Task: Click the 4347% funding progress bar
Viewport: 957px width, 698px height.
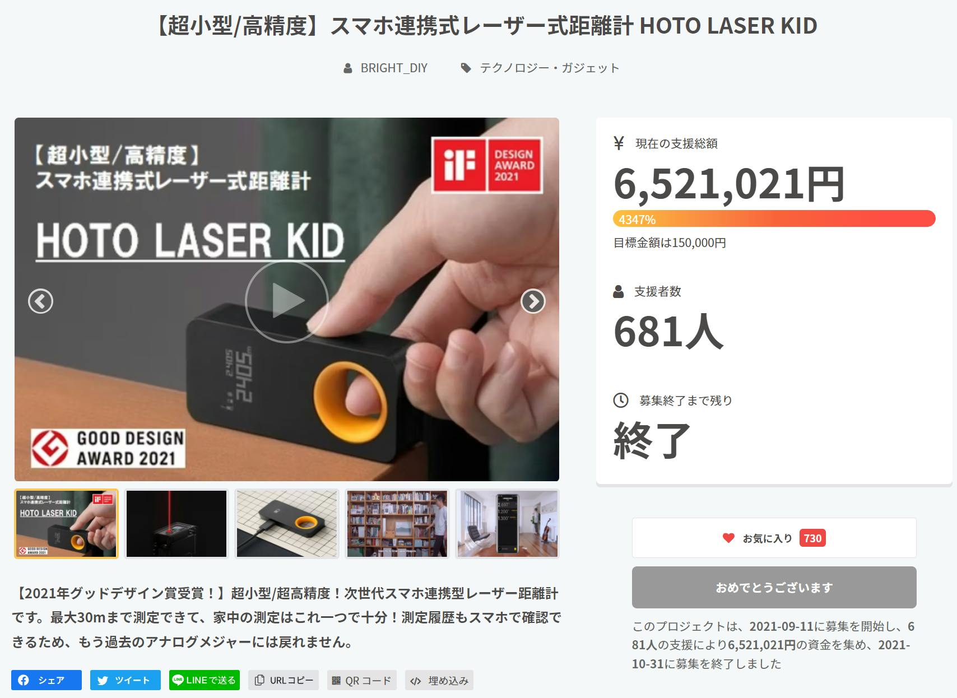Action: [774, 218]
